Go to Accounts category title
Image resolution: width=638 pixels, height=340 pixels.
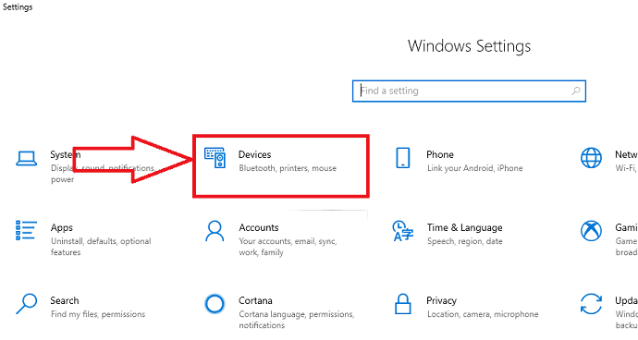[259, 228]
